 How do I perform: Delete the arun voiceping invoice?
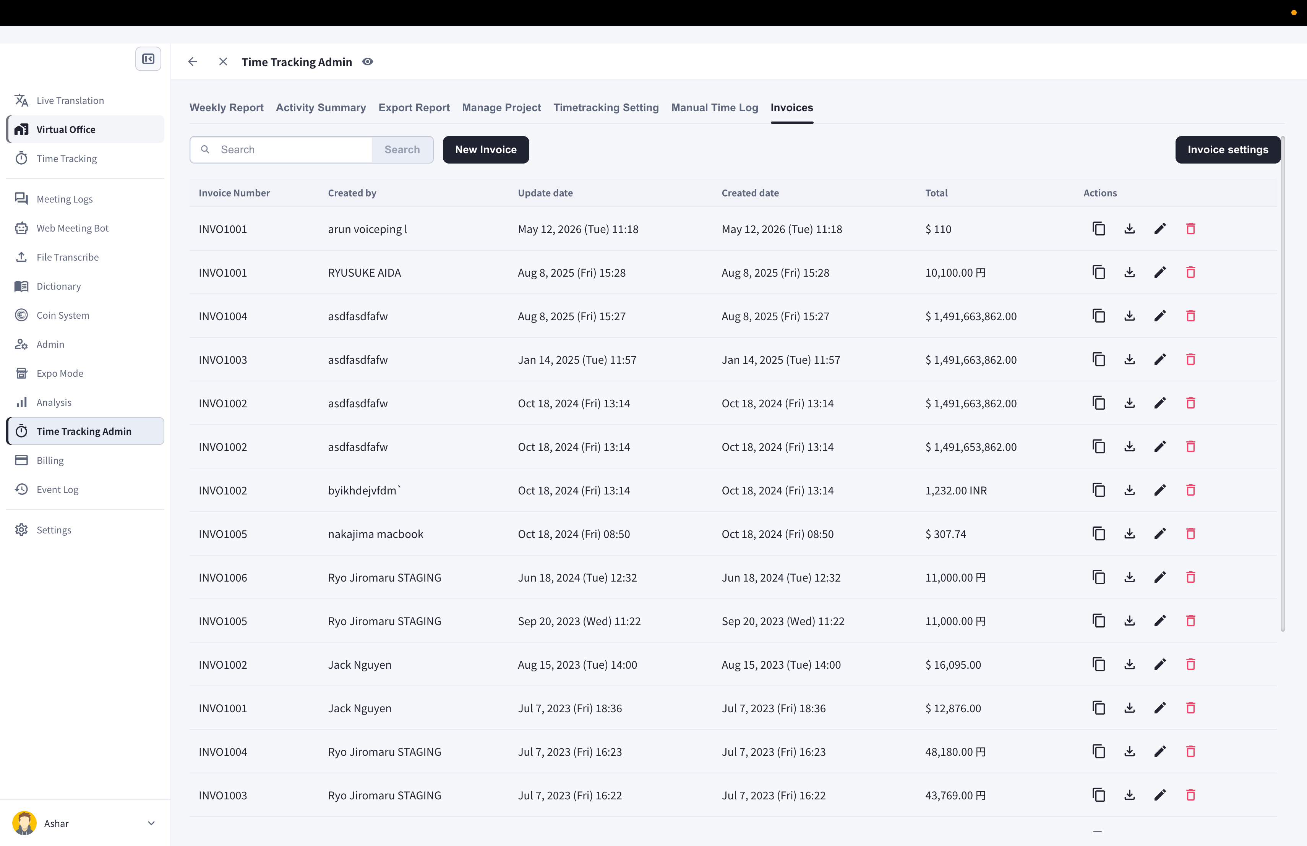tap(1190, 229)
